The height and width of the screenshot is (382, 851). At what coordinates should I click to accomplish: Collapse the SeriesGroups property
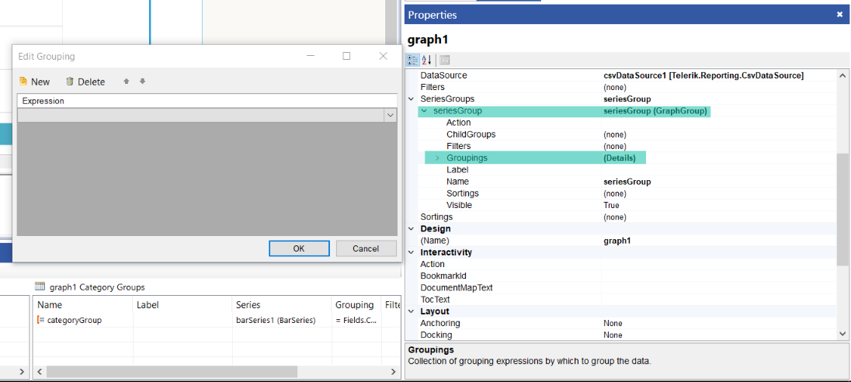[410, 99]
